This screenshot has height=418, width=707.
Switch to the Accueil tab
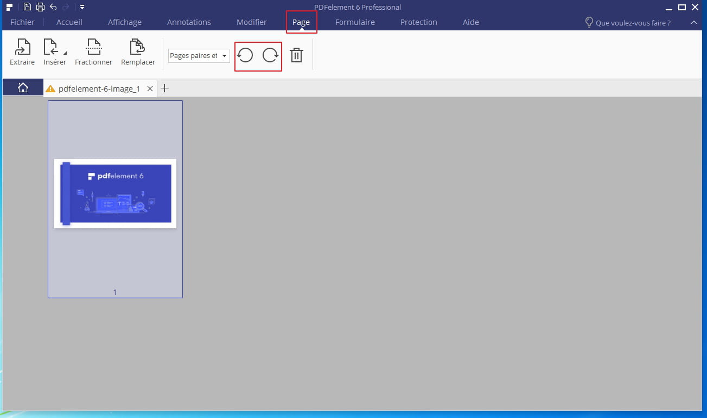coord(69,22)
